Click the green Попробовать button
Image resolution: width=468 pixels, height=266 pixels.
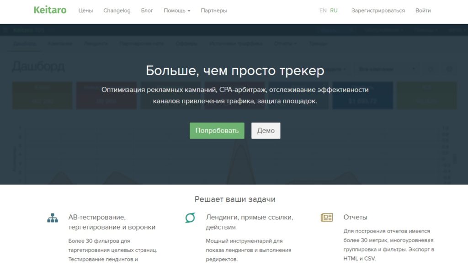(x=217, y=130)
